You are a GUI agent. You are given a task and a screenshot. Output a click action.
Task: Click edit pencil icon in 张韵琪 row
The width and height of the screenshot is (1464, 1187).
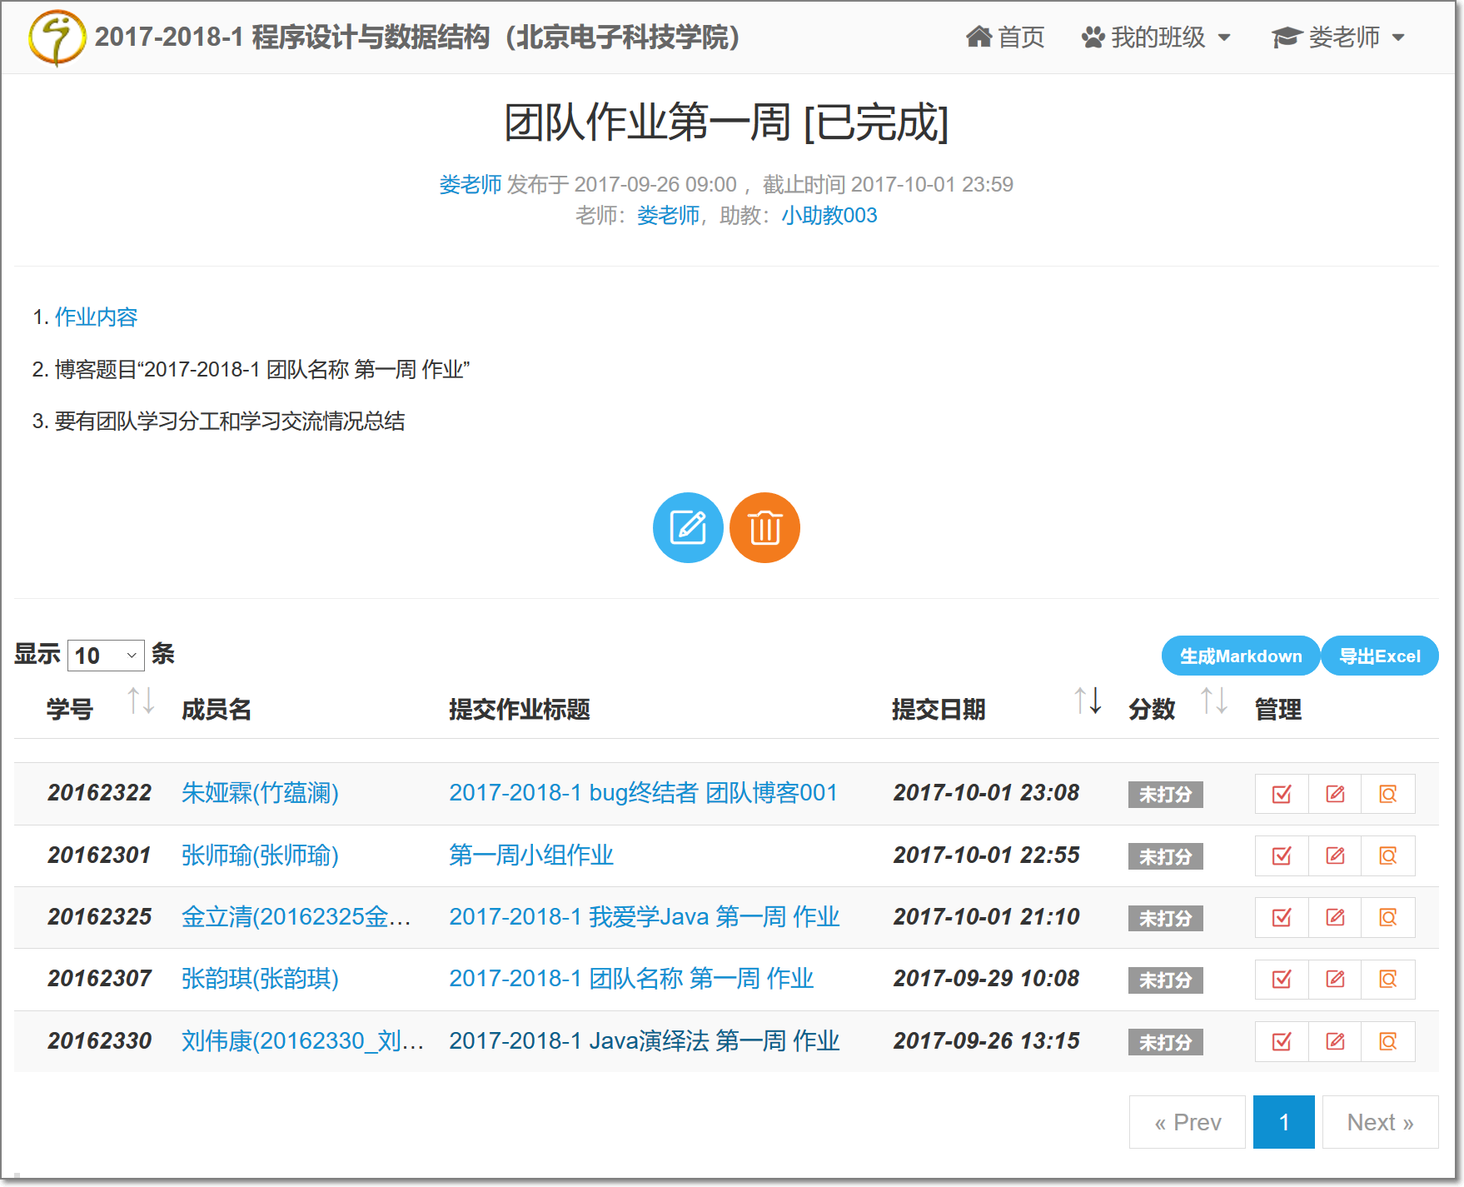click(1335, 980)
